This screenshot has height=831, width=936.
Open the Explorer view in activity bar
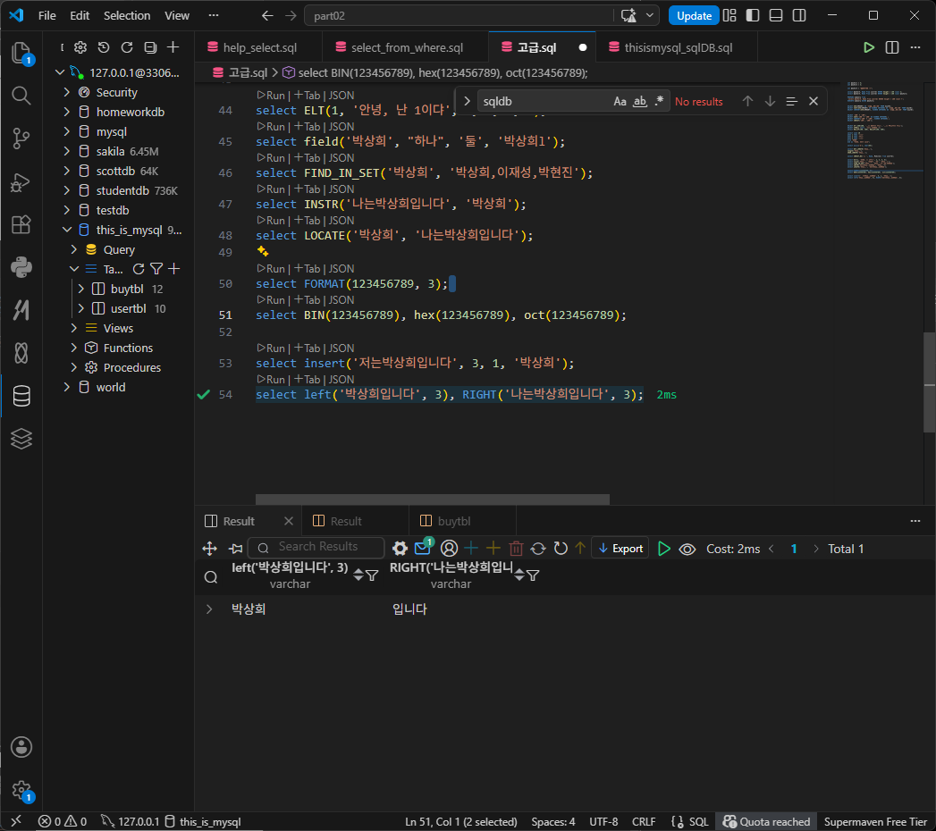point(21,53)
